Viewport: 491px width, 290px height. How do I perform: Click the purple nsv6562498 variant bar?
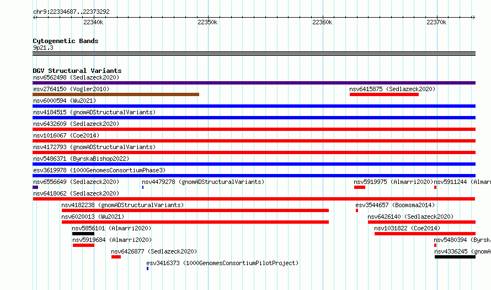(x=254, y=83)
